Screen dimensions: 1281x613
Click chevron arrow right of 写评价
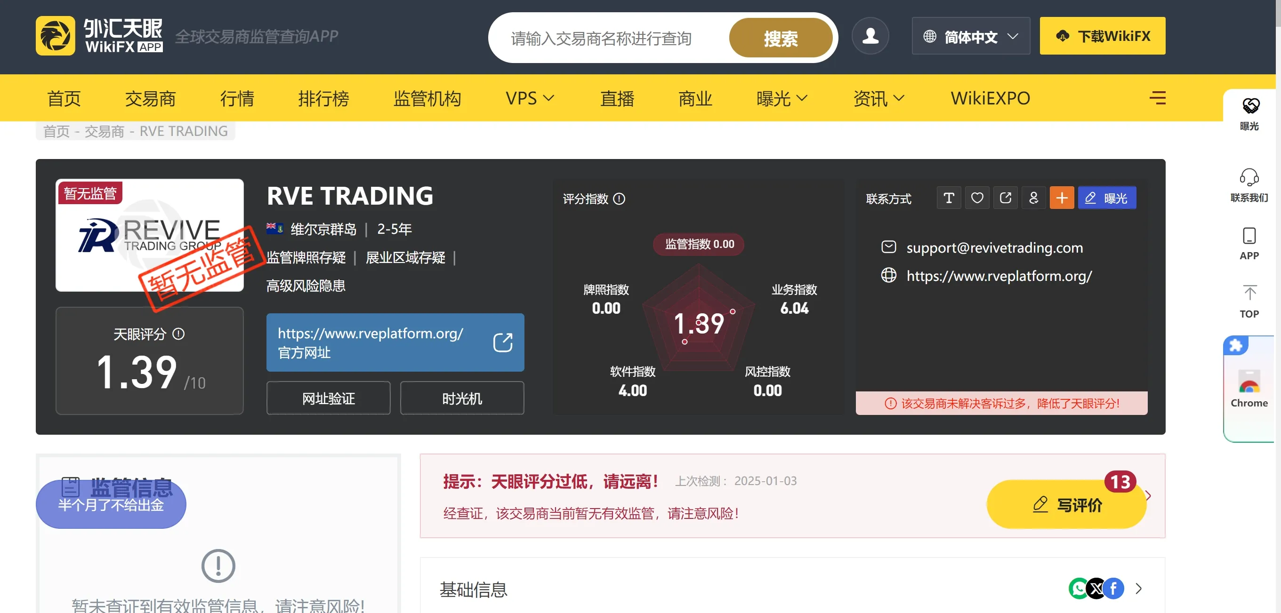coord(1148,495)
